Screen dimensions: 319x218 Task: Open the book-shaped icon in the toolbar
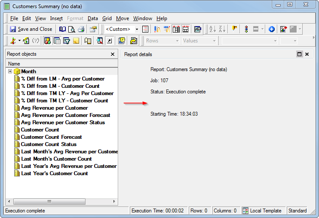point(62,29)
